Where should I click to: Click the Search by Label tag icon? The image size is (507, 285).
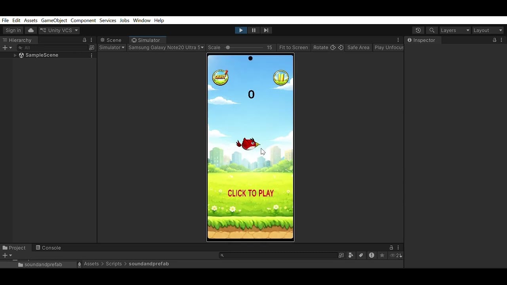(x=361, y=255)
